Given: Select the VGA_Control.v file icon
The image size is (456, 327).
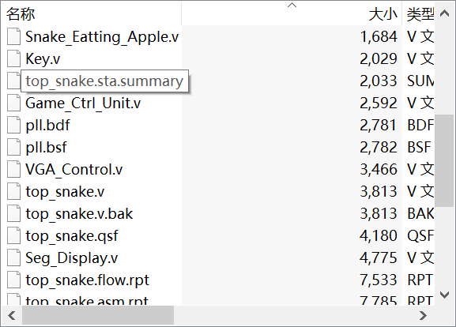Looking at the screenshot, I should (13, 169).
